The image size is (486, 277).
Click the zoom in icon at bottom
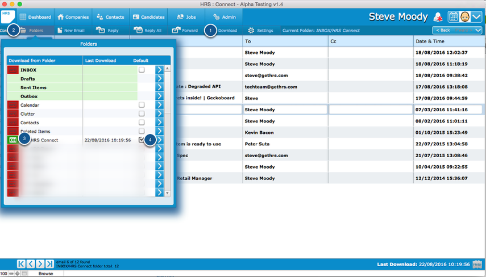[x=18, y=274]
